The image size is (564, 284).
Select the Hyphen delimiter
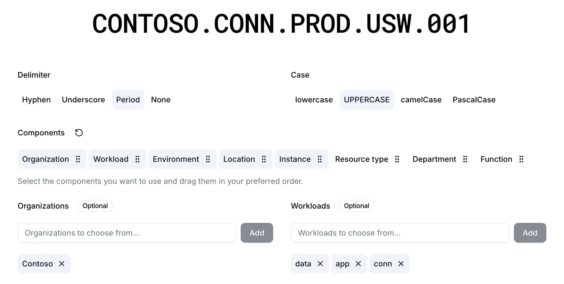pos(36,100)
